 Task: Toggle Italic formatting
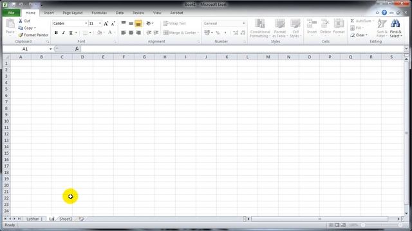63,33
